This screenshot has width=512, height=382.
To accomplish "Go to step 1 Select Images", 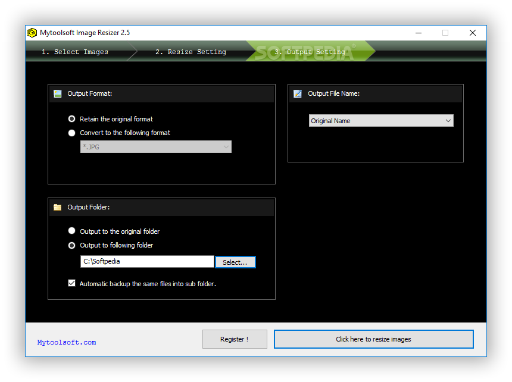I will (75, 52).
